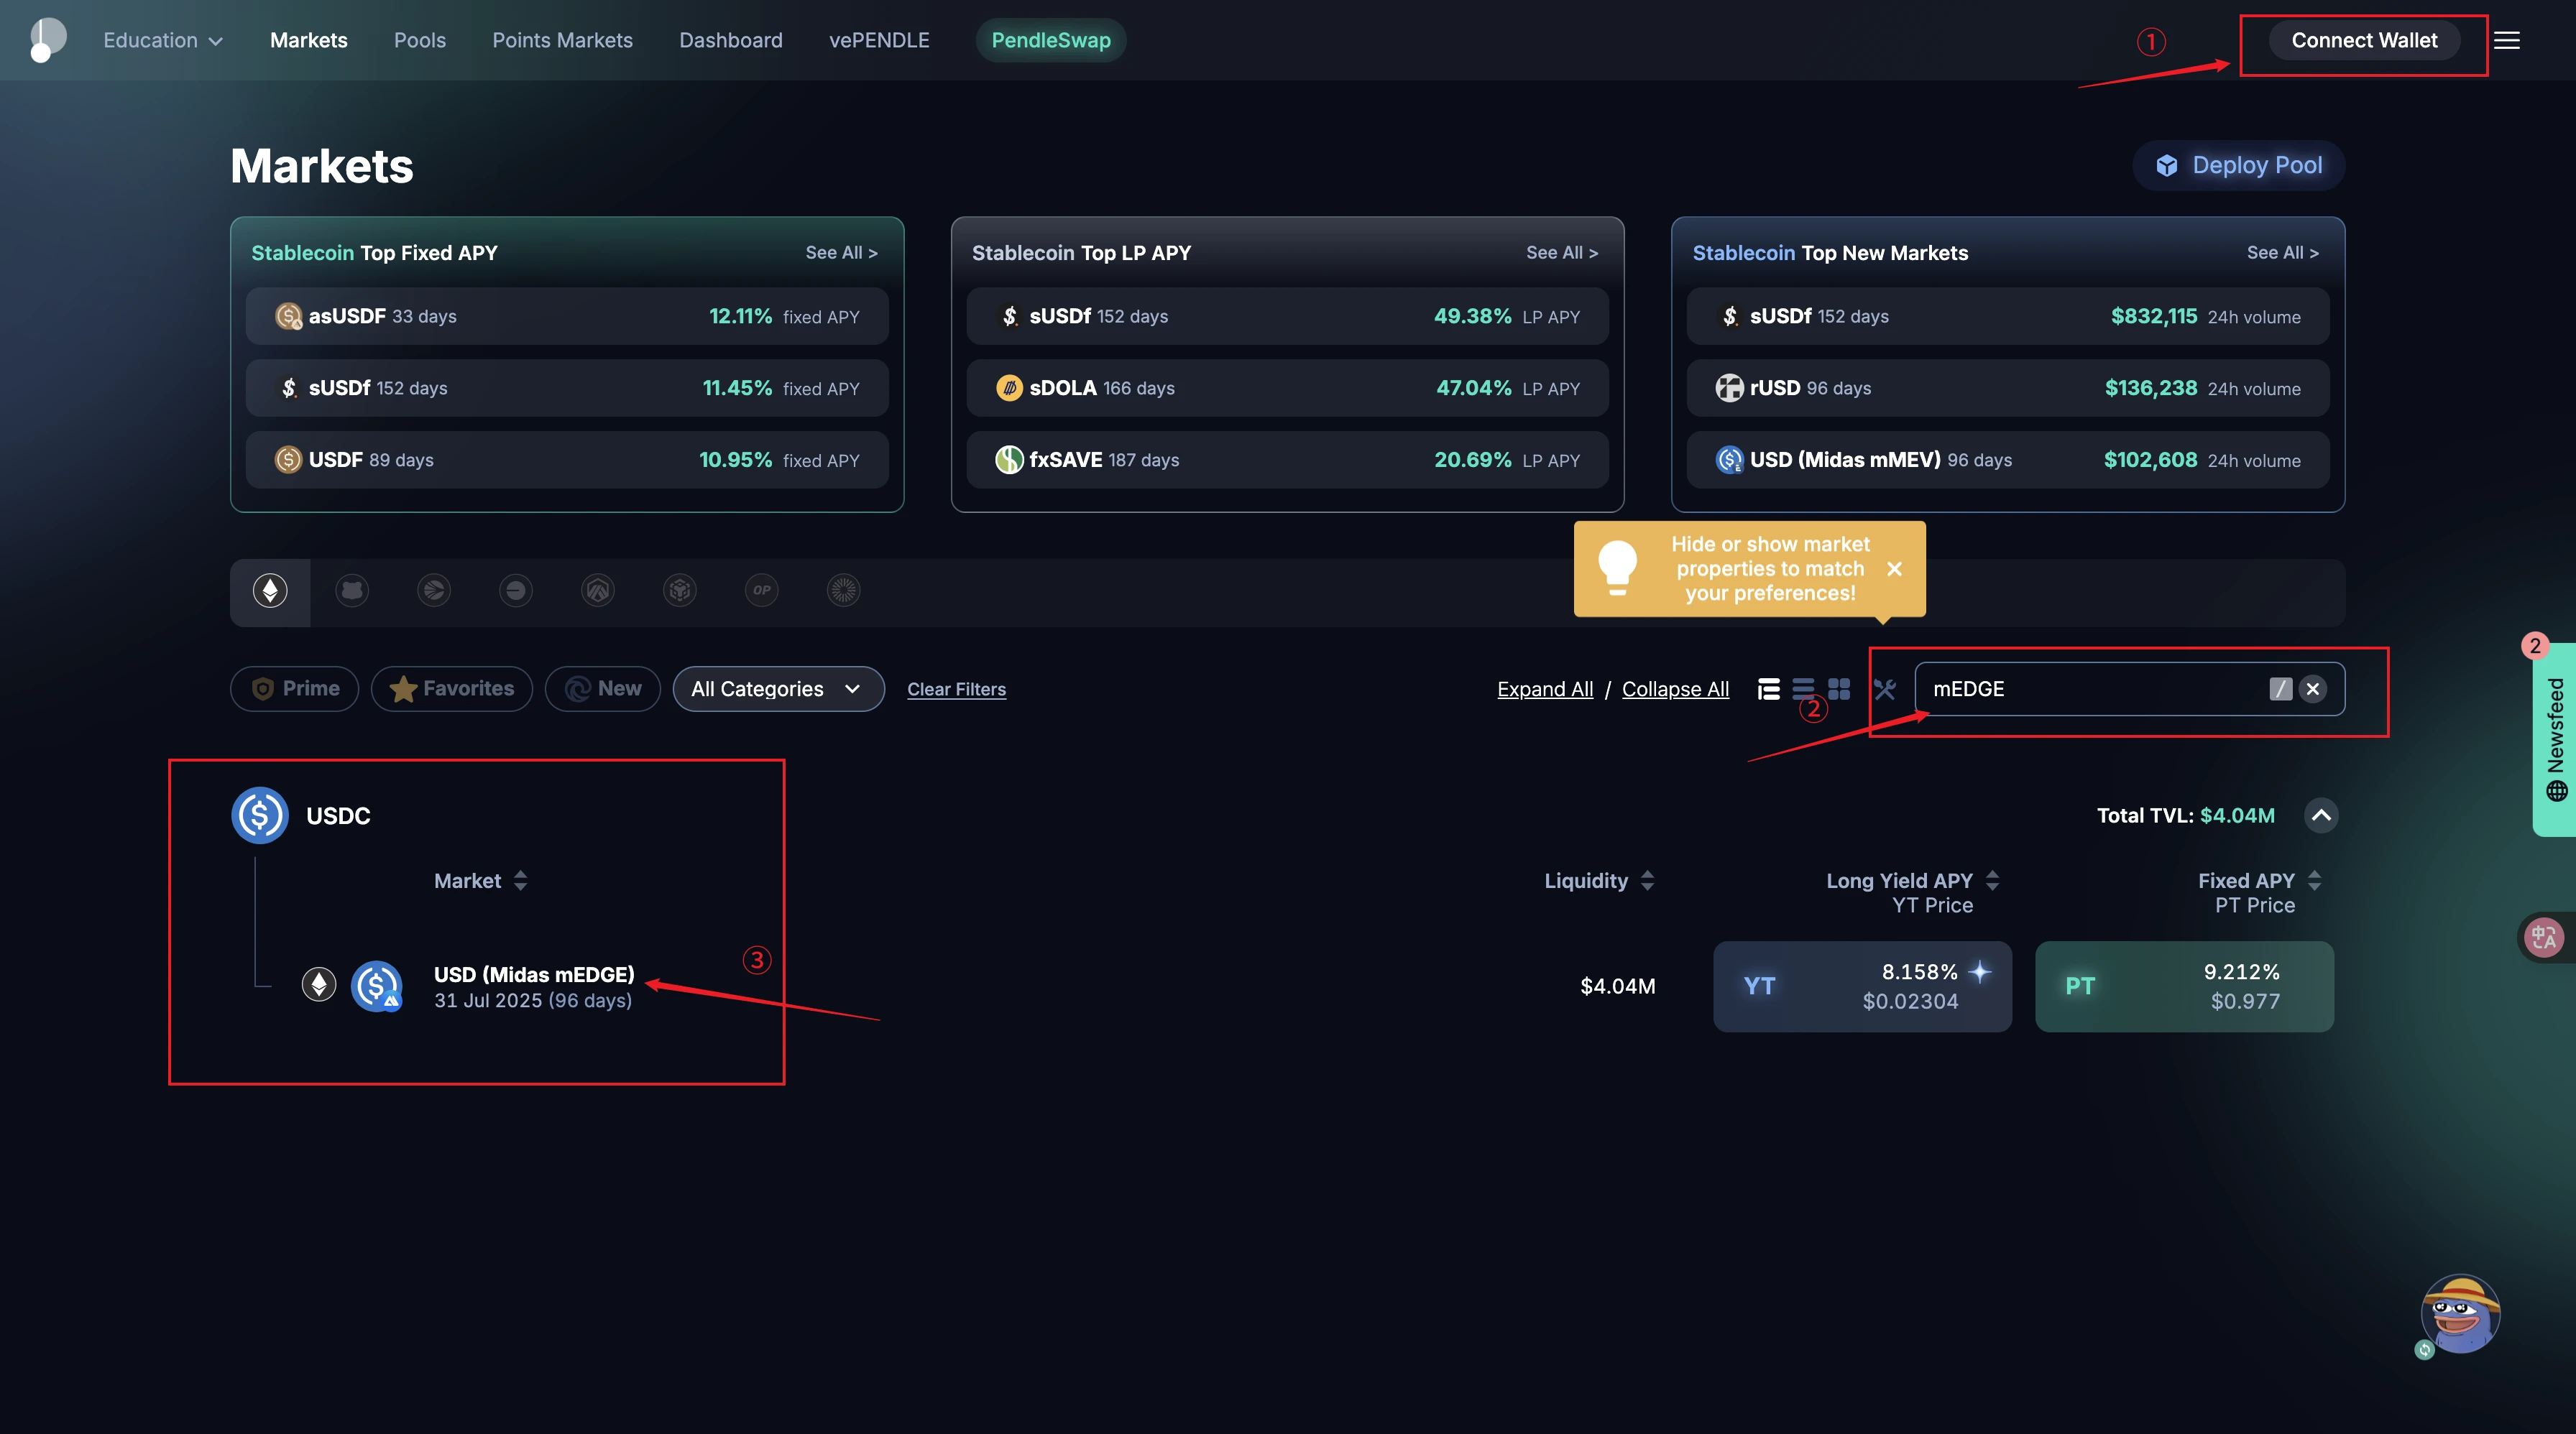Click the mEDGE search input field
This screenshot has width=2576, height=1434.
(2090, 688)
